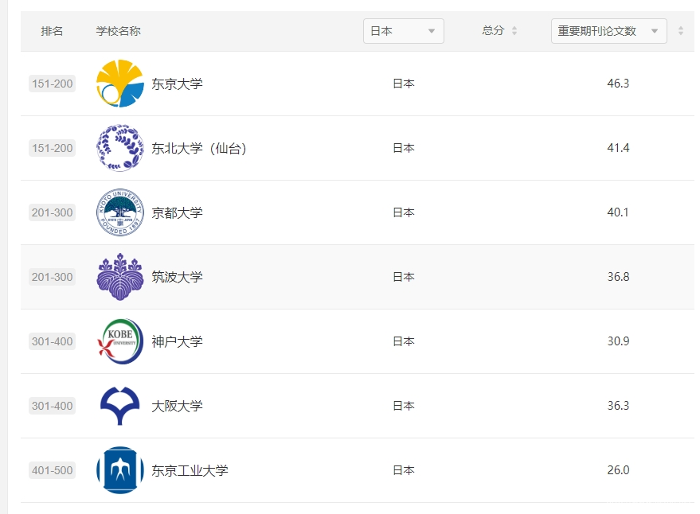Screen dimensions: 700x514
Task: Click the 学校名称 column header
Action: [x=119, y=31]
